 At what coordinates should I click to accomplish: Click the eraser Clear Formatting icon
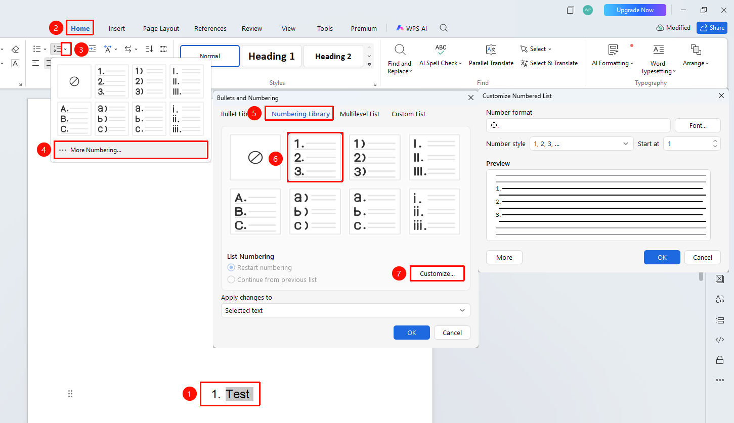click(x=15, y=49)
